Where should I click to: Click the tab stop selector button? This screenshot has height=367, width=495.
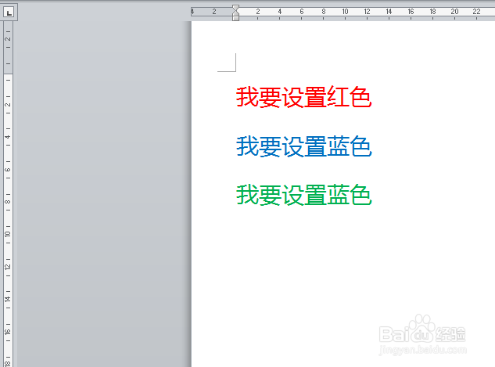[9, 13]
